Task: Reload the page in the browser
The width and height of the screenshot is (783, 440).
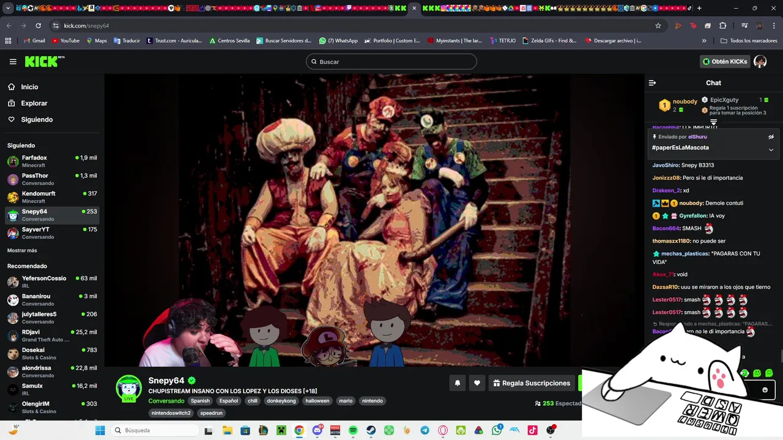Action: 38,26
